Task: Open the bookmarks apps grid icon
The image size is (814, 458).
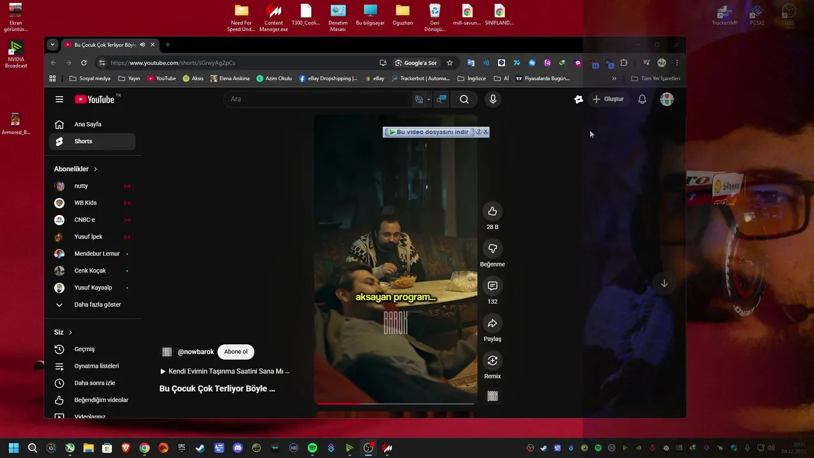Action: click(53, 79)
